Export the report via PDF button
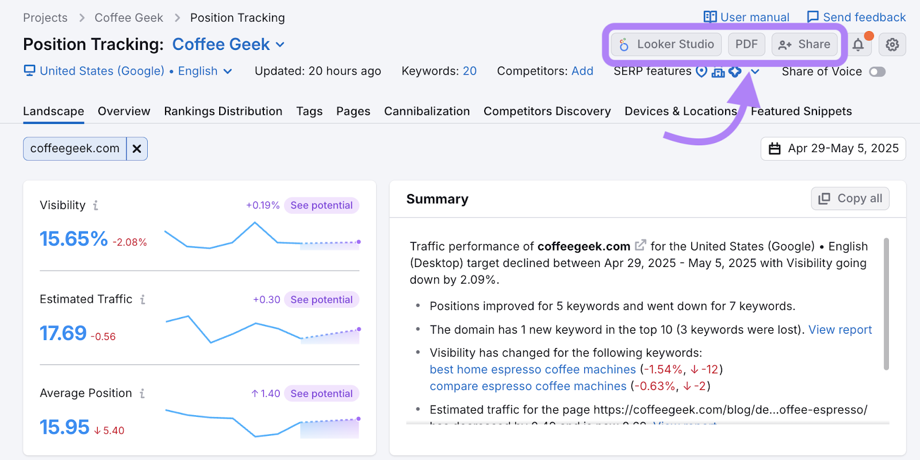920x460 pixels. (746, 45)
